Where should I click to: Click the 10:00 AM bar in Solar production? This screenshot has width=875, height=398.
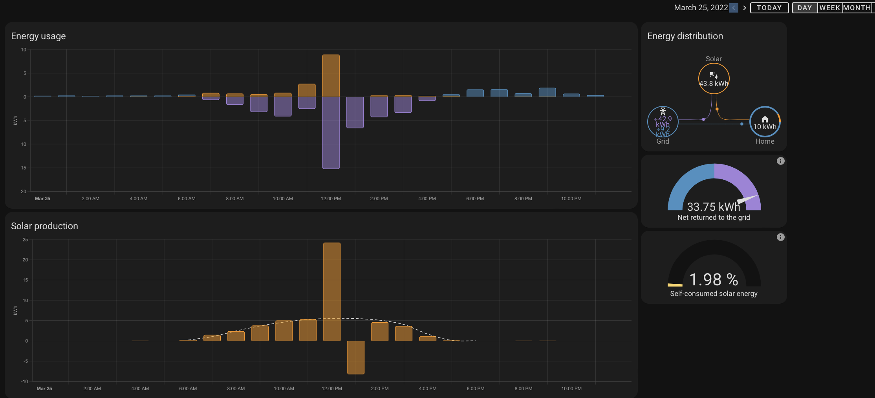pos(284,330)
